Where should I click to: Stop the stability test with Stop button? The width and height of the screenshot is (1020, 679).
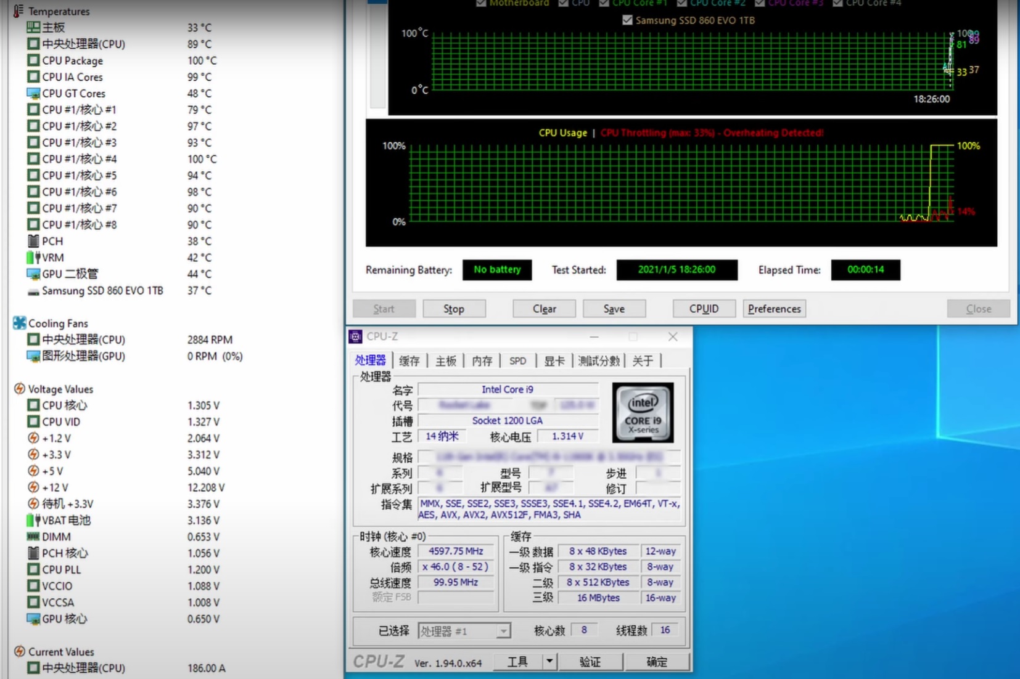454,309
